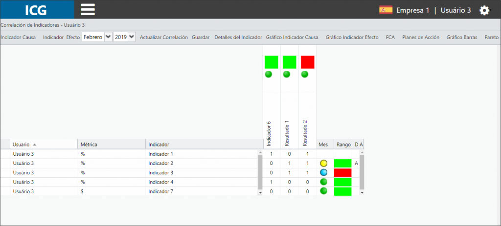Image resolution: width=501 pixels, height=226 pixels.
Task: Click the red square above Resultado 2
Action: [x=308, y=62]
